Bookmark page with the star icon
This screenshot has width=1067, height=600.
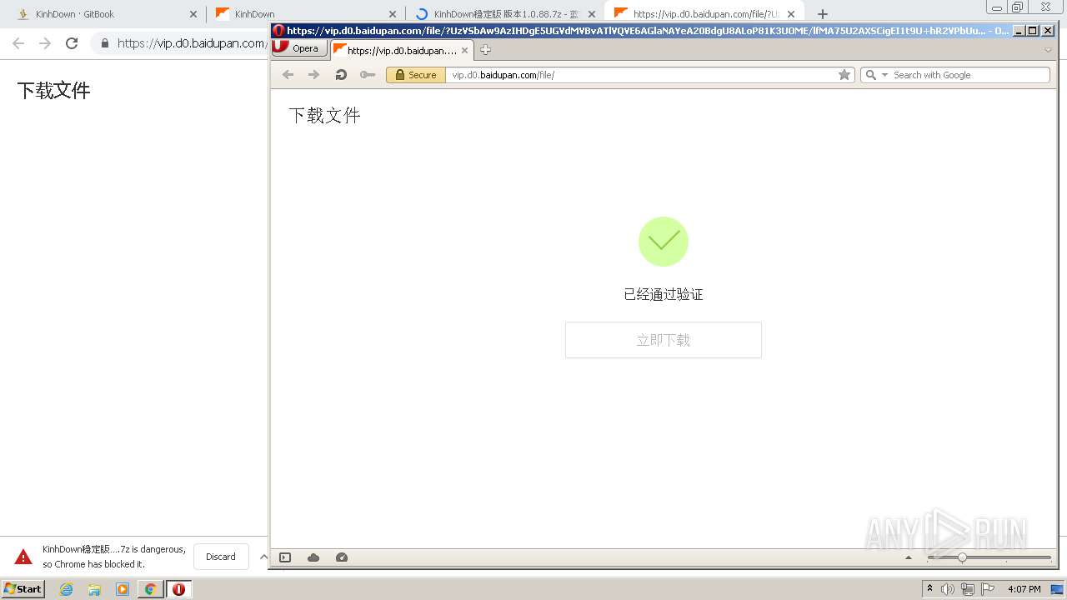click(844, 75)
